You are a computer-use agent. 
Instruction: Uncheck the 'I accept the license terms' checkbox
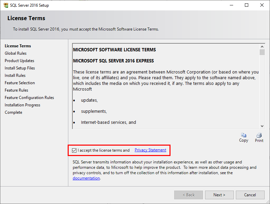coord(74,150)
